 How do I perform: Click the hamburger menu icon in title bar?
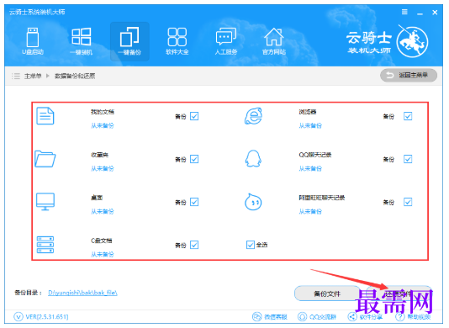pos(404,12)
